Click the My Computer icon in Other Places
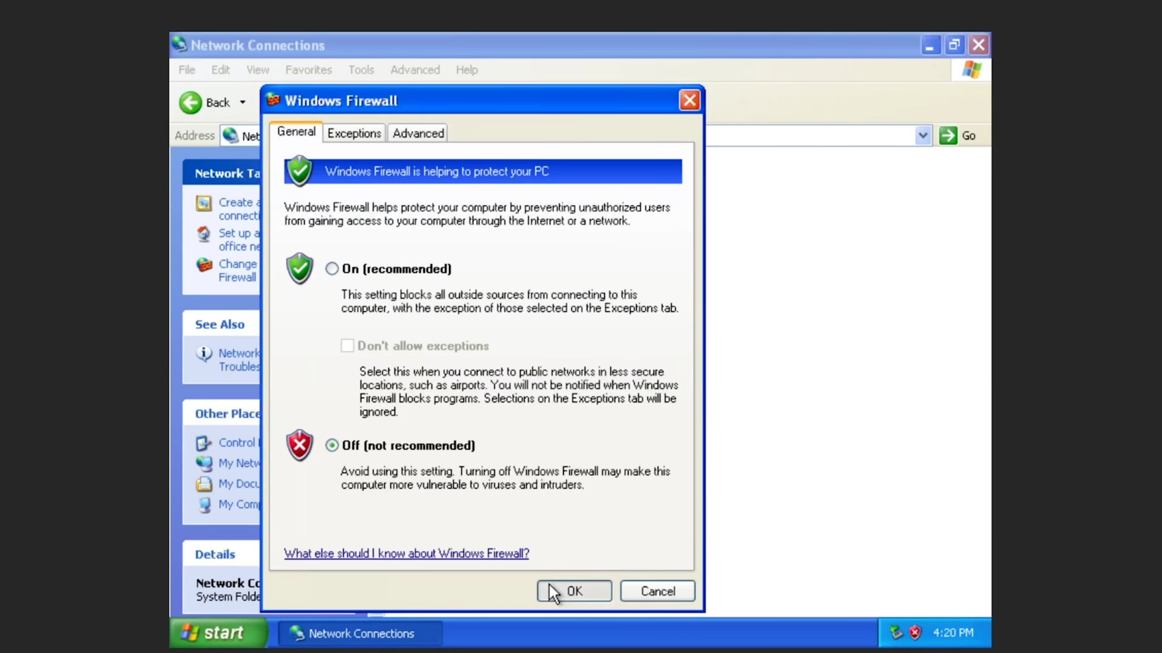1162x653 pixels. coord(205,504)
